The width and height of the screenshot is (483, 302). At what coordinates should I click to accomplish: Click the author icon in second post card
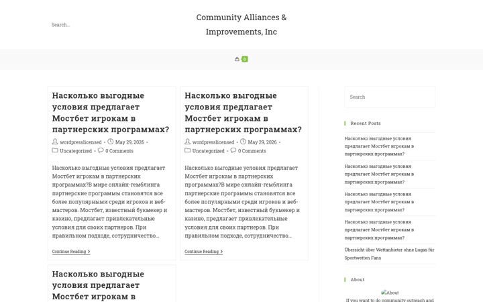tap(188, 142)
